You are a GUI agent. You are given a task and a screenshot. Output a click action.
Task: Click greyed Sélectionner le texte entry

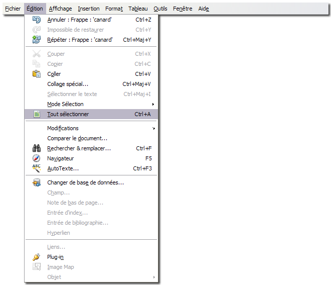click(91, 94)
